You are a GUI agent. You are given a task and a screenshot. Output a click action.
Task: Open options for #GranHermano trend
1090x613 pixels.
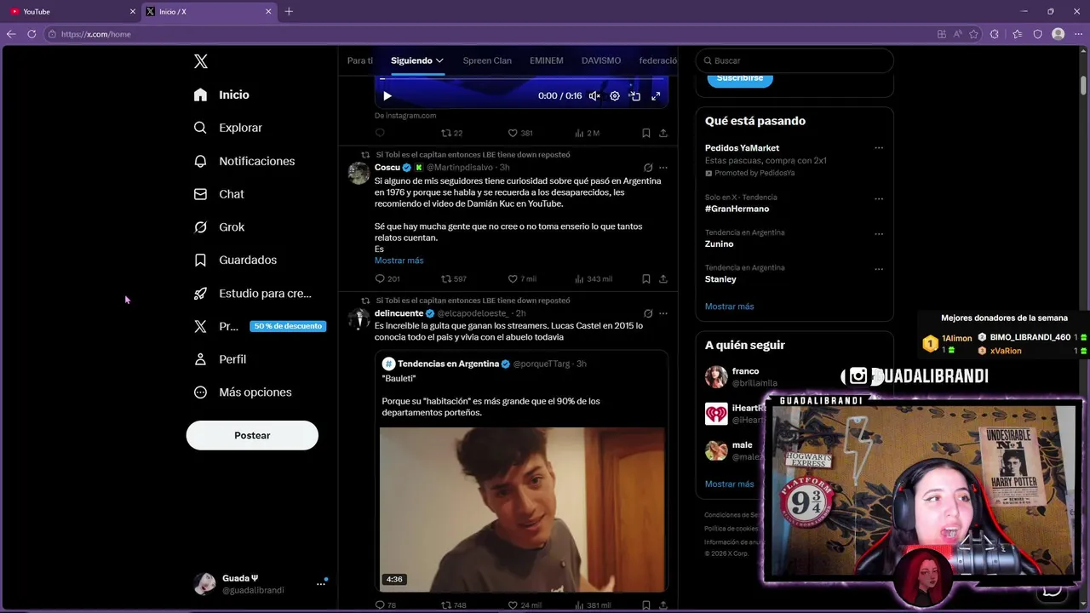click(x=879, y=199)
